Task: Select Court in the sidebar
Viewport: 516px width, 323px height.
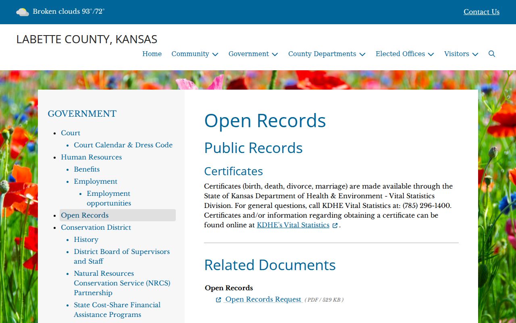Action: click(71, 133)
